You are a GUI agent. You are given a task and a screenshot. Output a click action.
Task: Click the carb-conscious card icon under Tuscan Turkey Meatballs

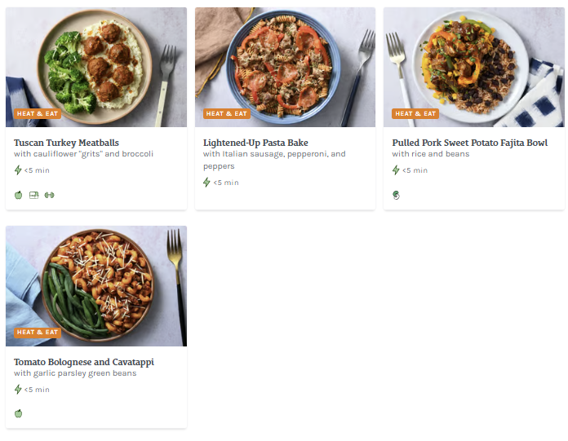click(33, 195)
